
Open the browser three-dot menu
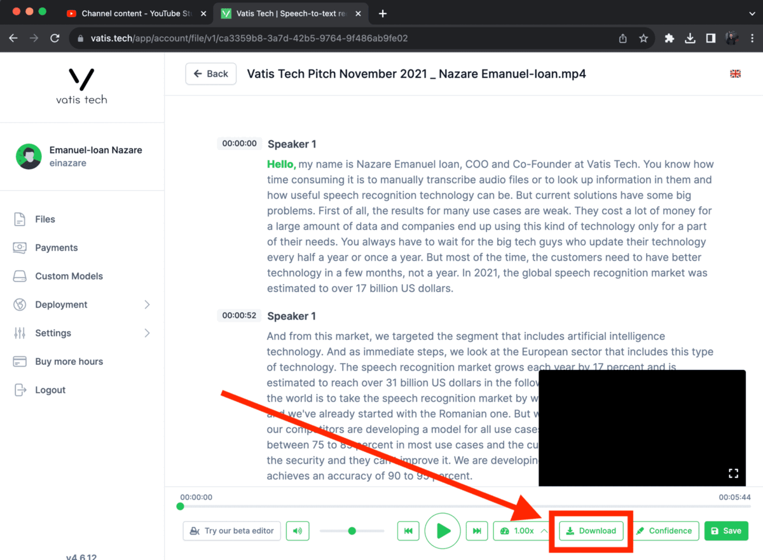[x=752, y=38]
